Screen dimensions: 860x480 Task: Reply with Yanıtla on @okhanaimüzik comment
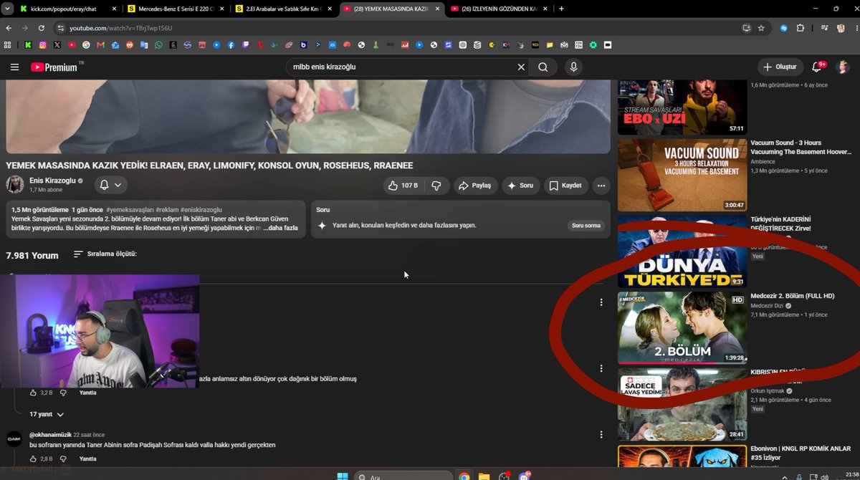87,459
